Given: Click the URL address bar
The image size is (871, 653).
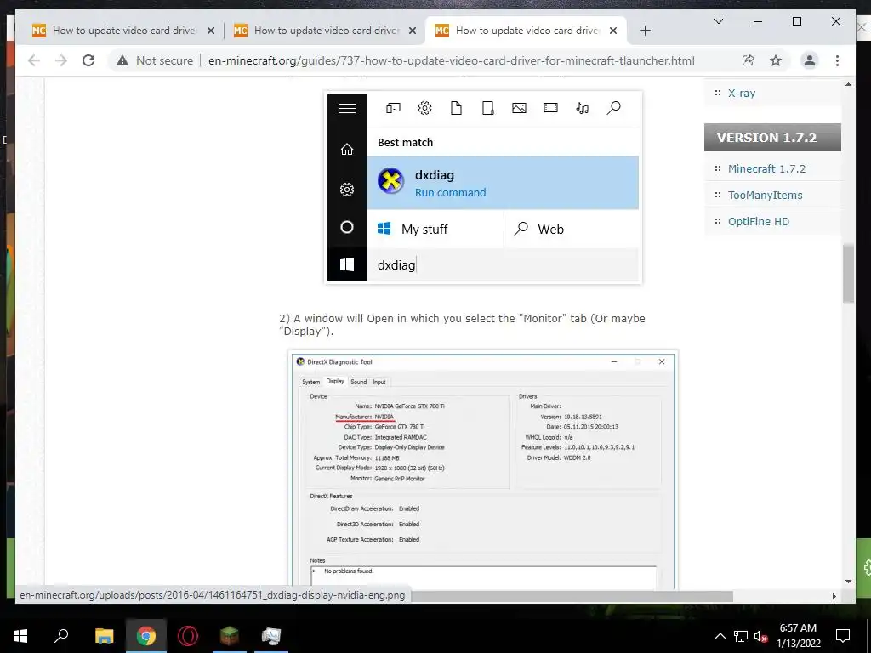Looking at the screenshot, I should (x=451, y=60).
